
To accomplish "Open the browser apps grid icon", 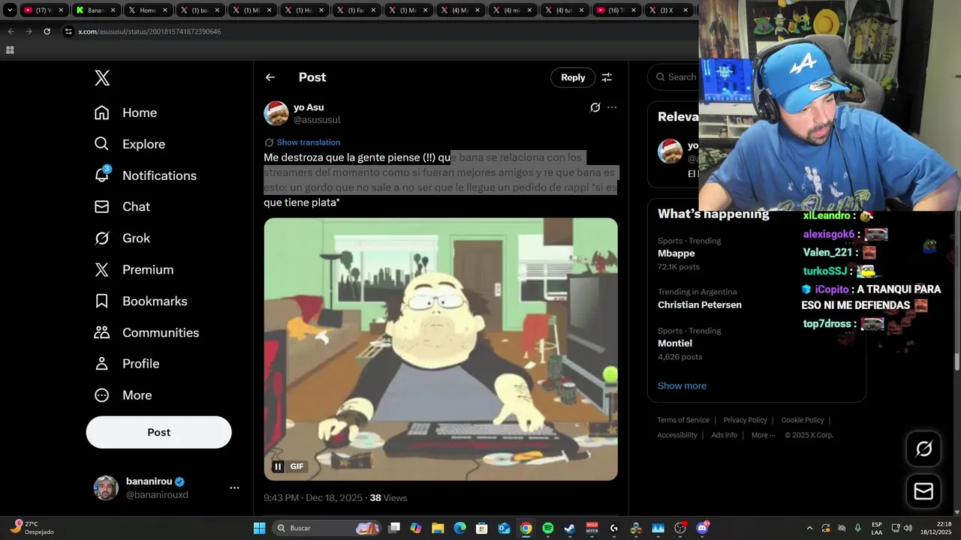I will coord(10,50).
